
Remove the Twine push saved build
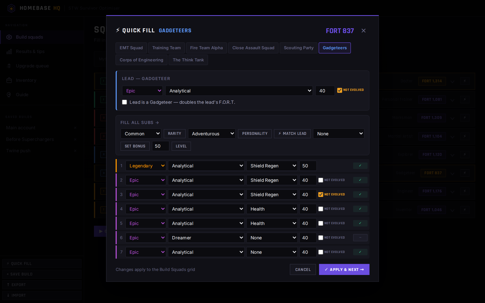point(75,151)
